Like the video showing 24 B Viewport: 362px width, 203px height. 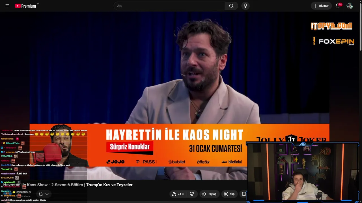[178, 194]
